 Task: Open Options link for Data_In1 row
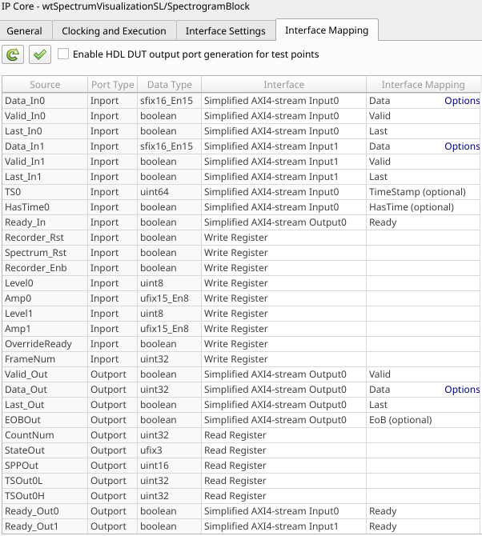pos(462,146)
